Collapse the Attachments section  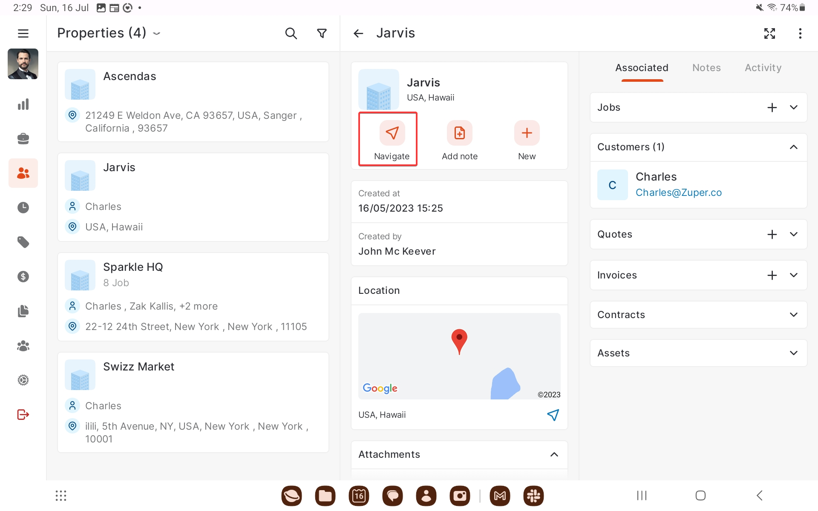pos(554,454)
